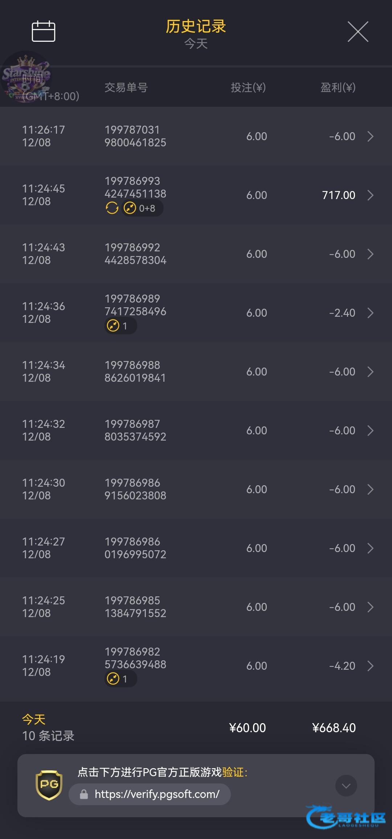
Task: Open details arrow for 11:24:43 record
Action: pos(370,254)
